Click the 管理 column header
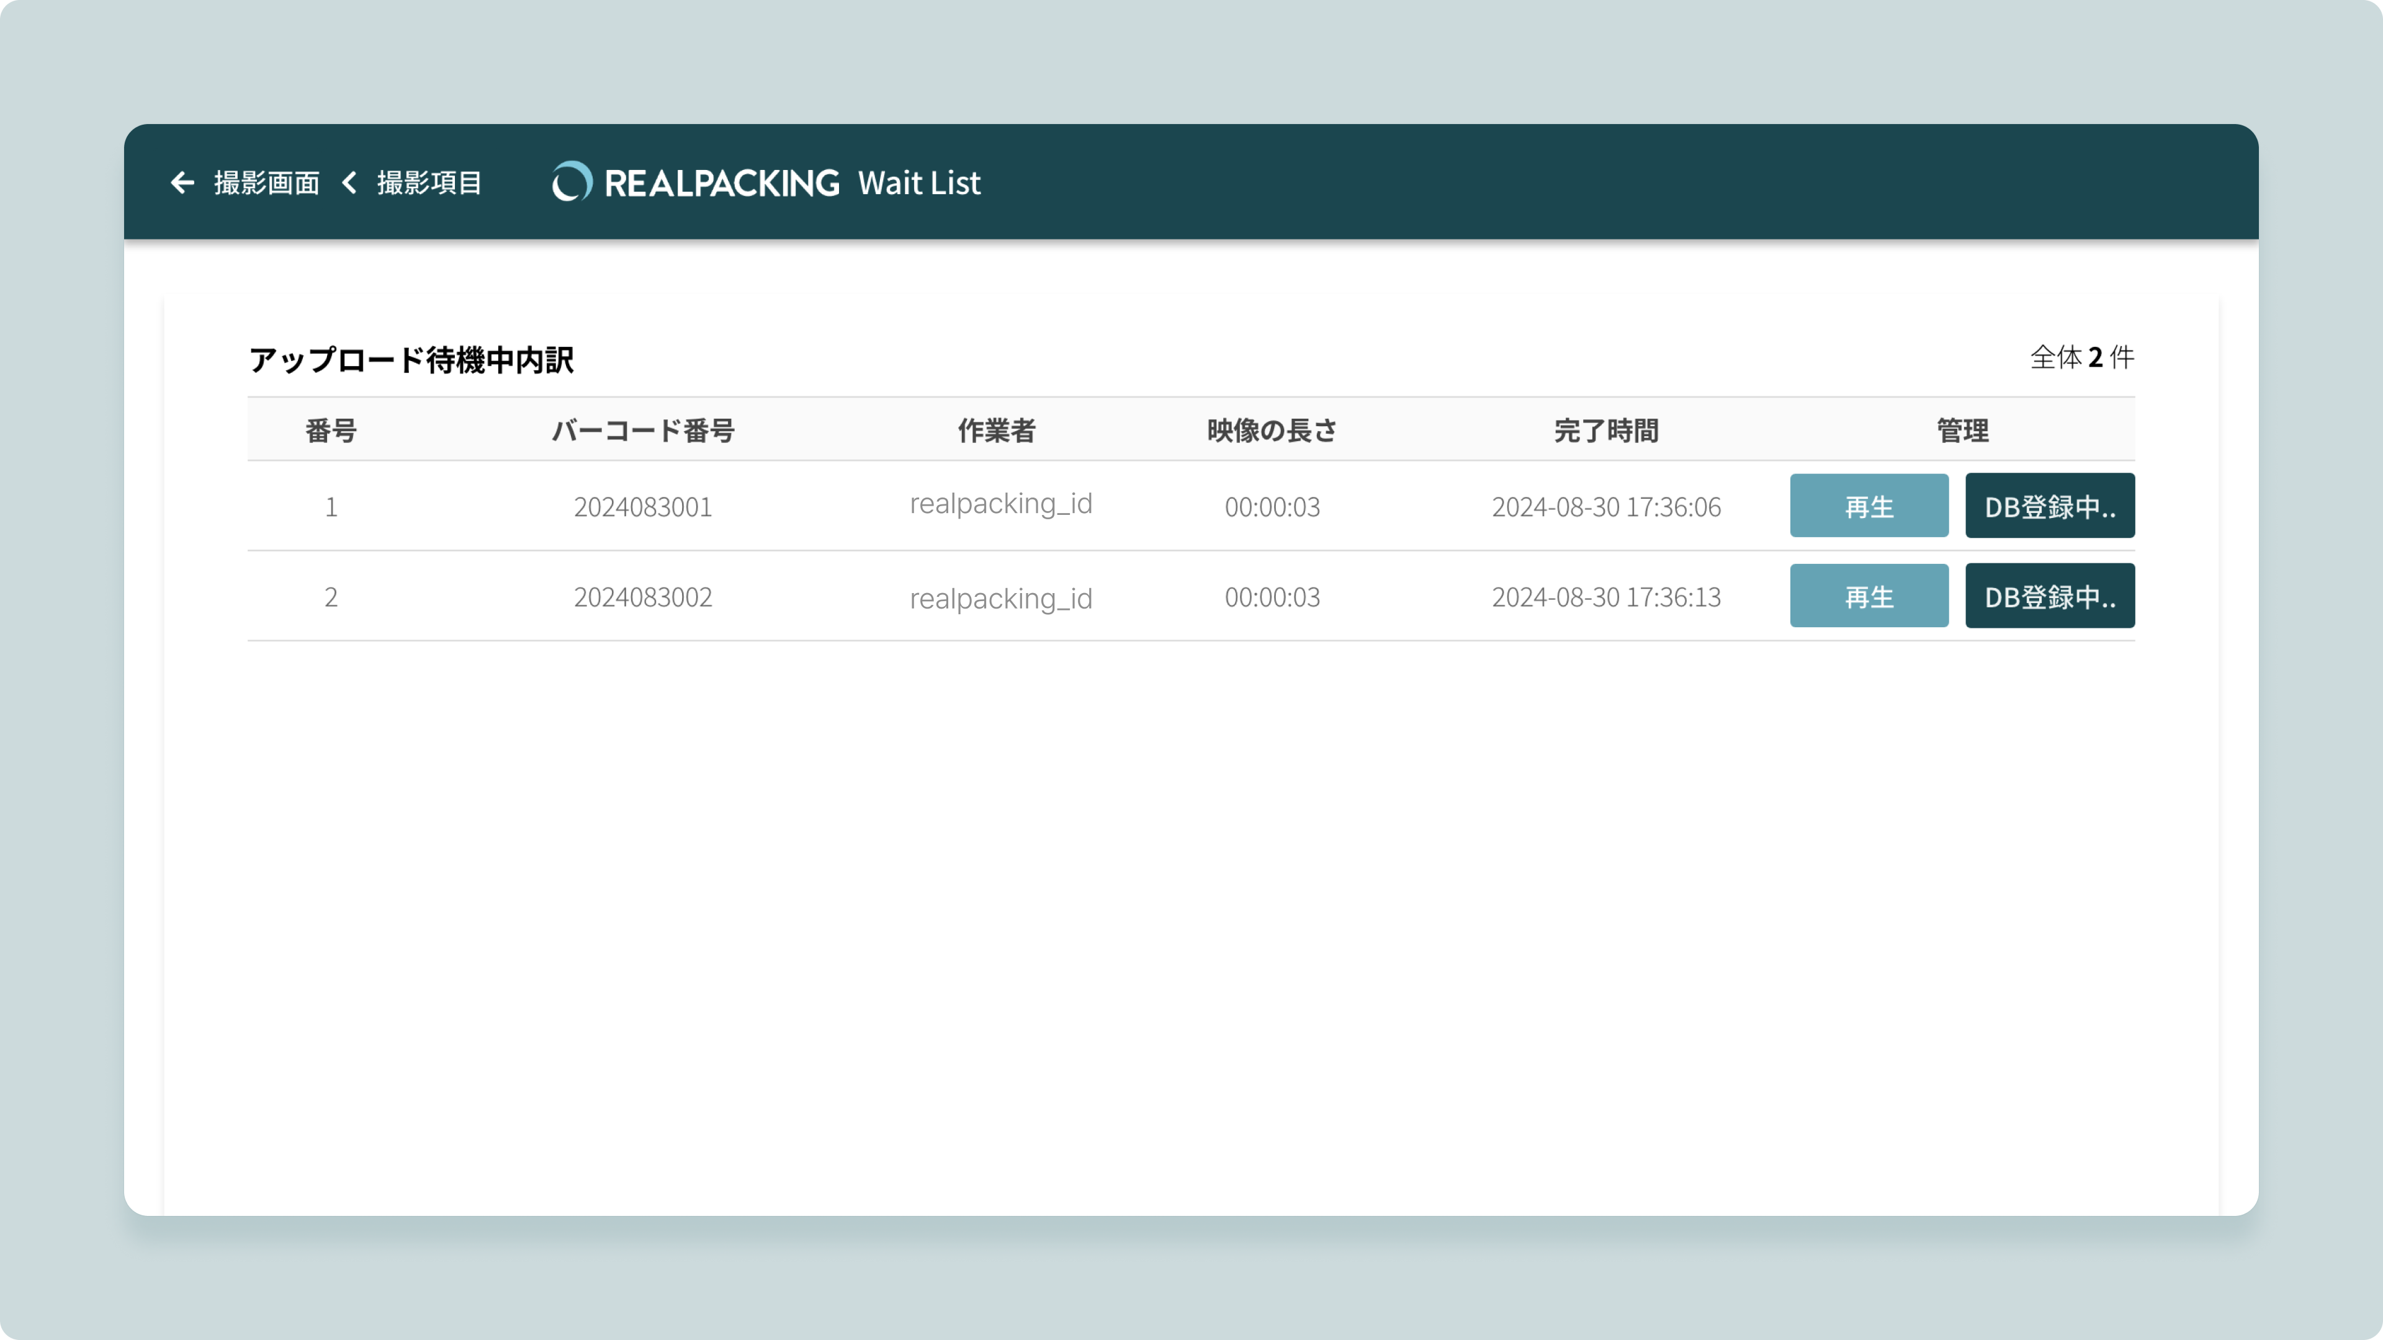Image resolution: width=2383 pixels, height=1340 pixels. pyautogui.click(x=1962, y=430)
